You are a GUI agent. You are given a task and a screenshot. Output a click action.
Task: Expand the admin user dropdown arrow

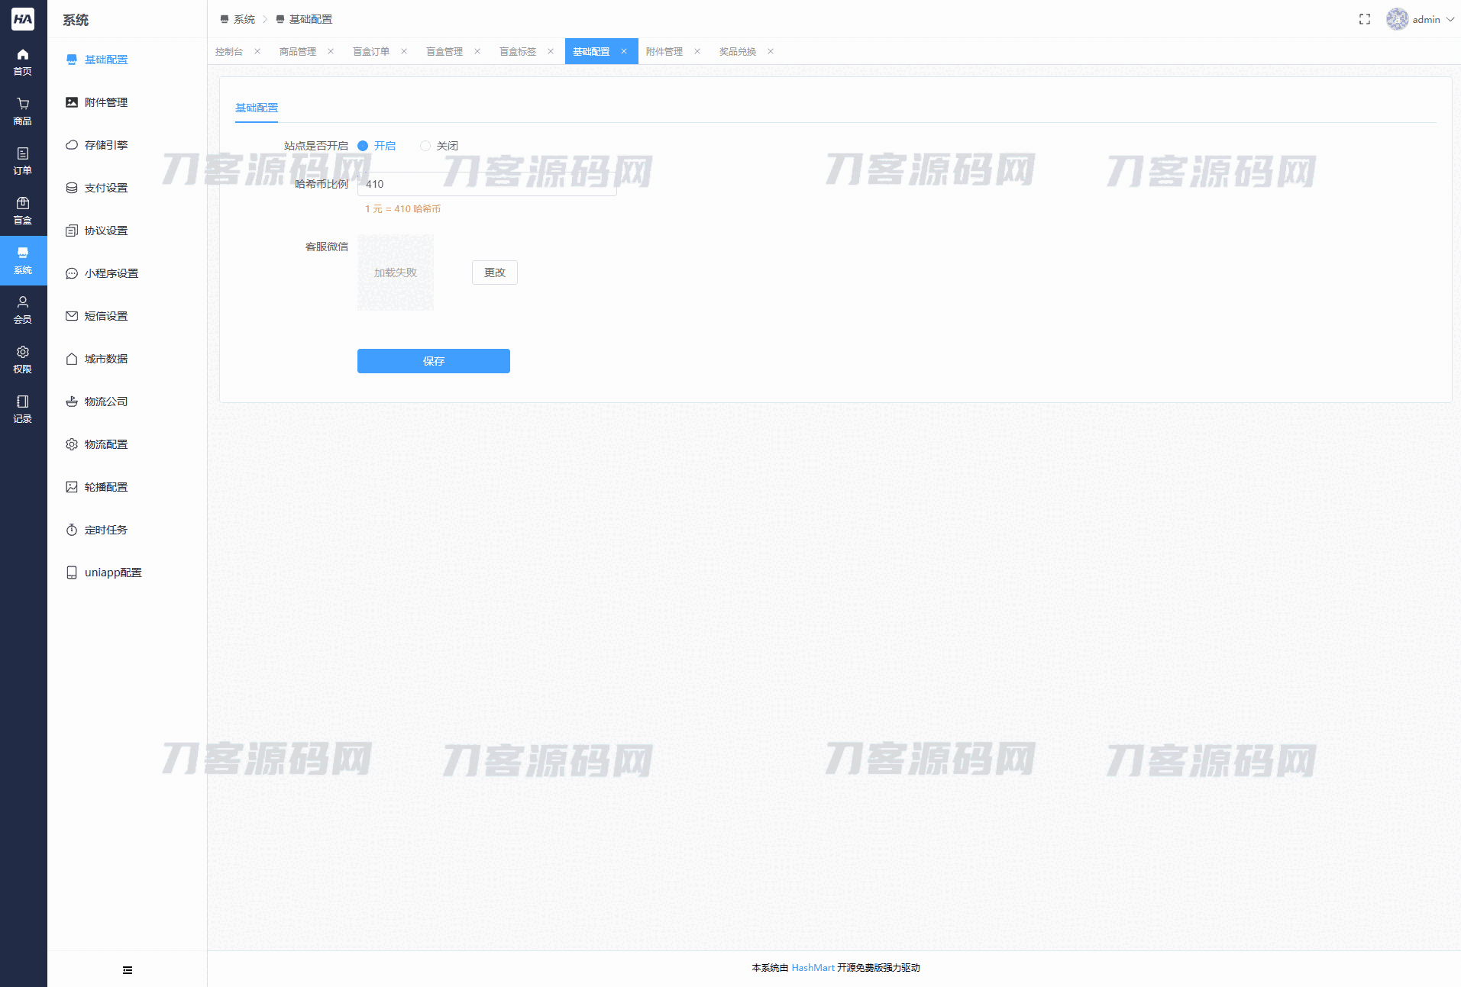click(x=1450, y=20)
